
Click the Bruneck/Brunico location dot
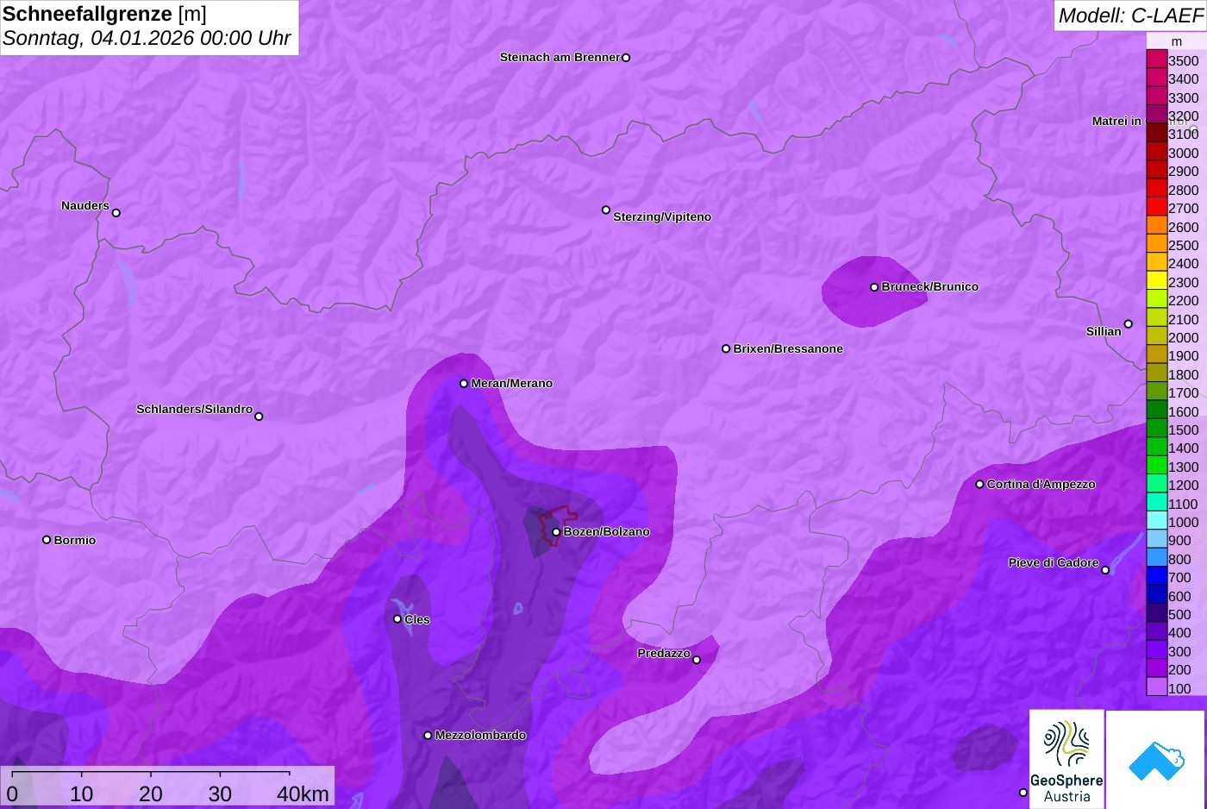(874, 287)
